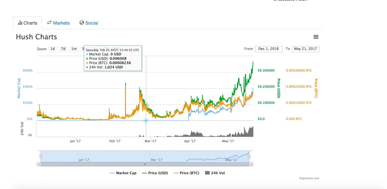Grab the navigator's right range handle
The height and width of the screenshot is (189, 387).
pyautogui.click(x=249, y=156)
